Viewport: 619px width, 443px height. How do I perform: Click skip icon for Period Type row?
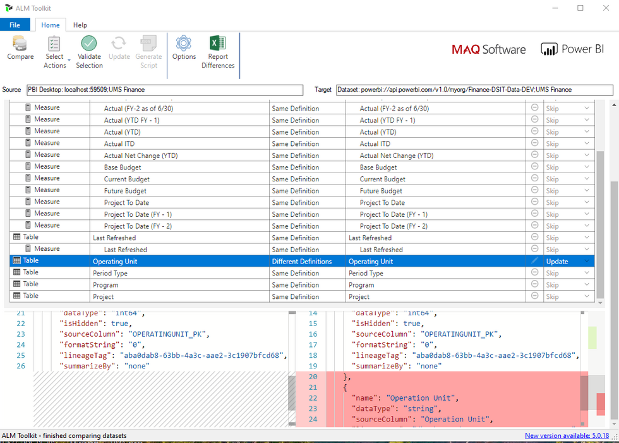pos(534,272)
